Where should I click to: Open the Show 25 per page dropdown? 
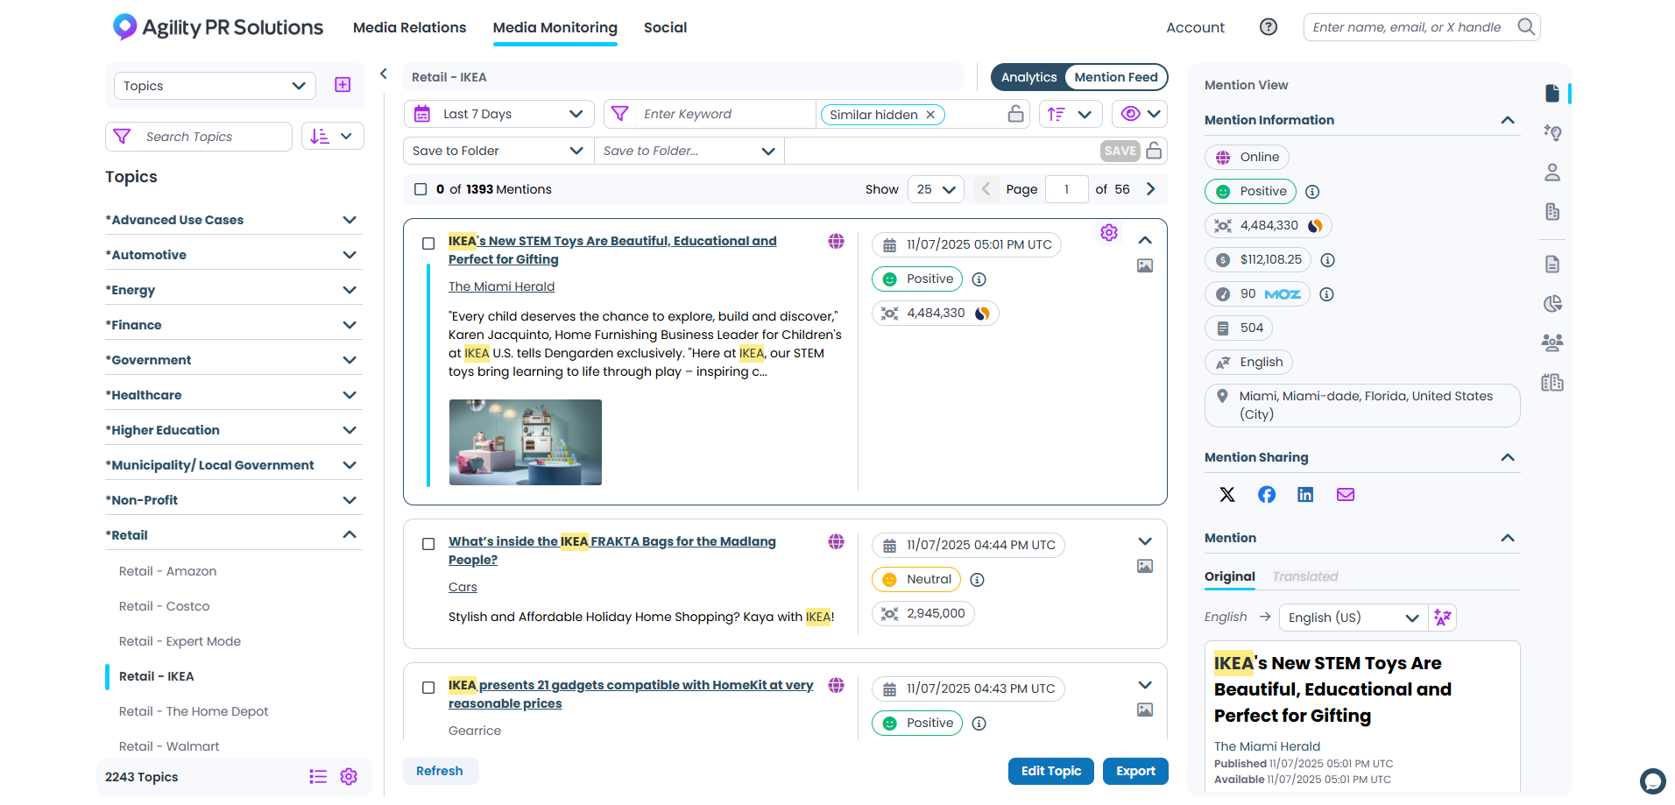pos(936,189)
